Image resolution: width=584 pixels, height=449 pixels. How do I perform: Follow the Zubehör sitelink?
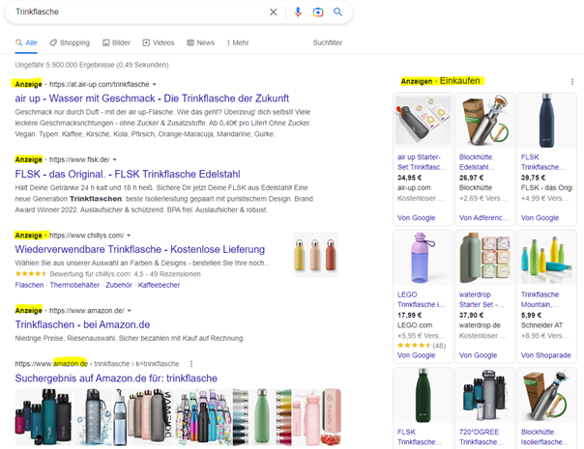[118, 285]
